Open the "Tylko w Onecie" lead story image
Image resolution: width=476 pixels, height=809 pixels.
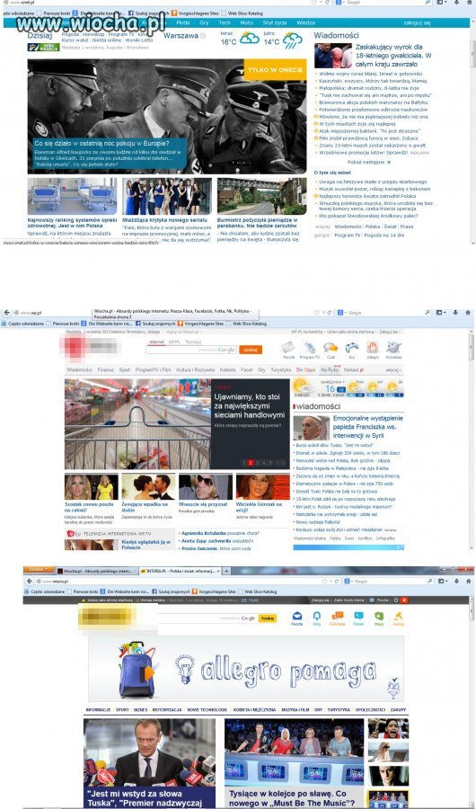pos(166,116)
